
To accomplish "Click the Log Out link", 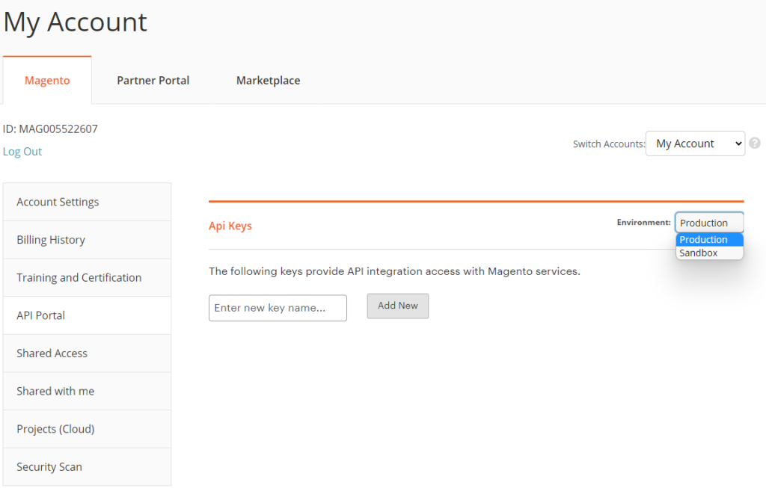I will click(x=22, y=152).
